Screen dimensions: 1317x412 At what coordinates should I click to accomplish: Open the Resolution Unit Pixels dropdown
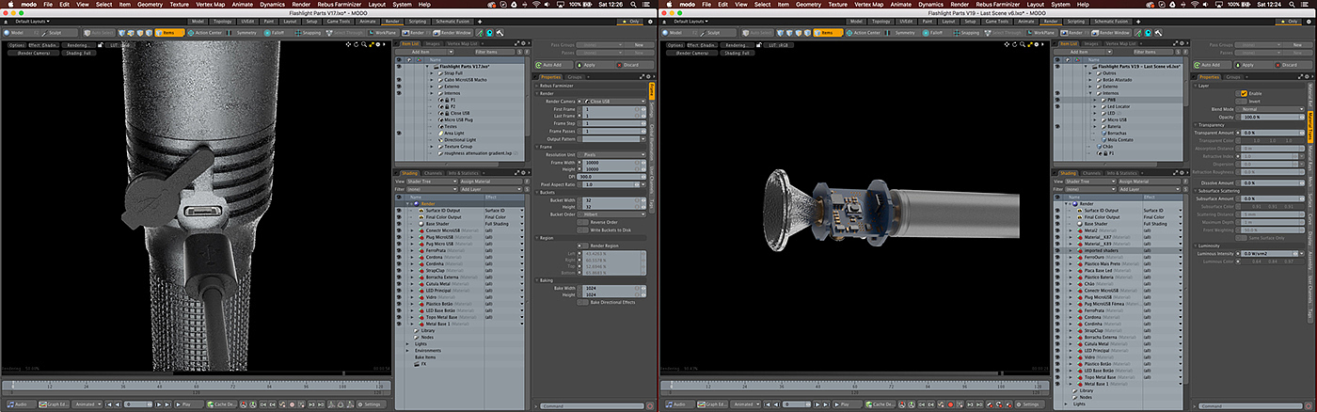pyautogui.click(x=611, y=153)
